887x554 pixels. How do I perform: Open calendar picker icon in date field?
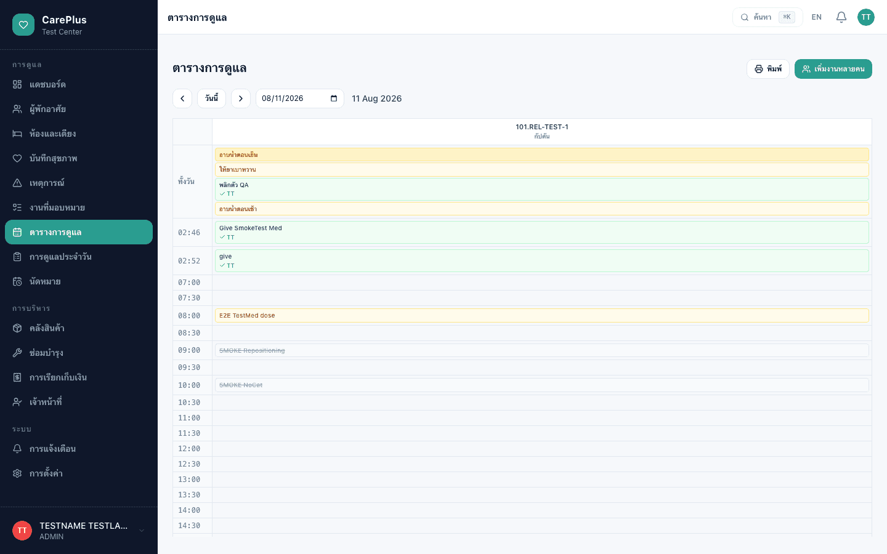coord(334,98)
